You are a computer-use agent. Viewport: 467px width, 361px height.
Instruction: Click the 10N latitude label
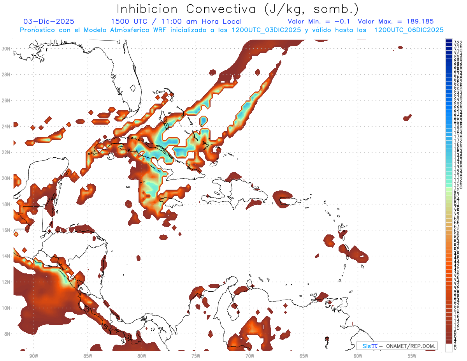[7, 308]
